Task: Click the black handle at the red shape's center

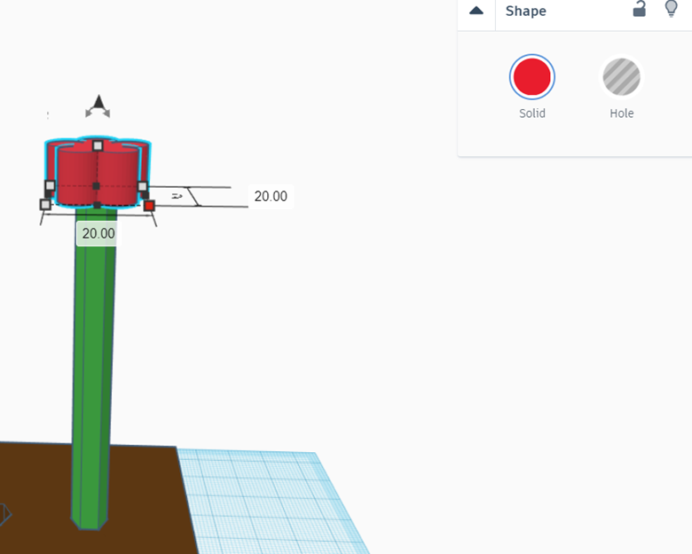Action: point(96,186)
